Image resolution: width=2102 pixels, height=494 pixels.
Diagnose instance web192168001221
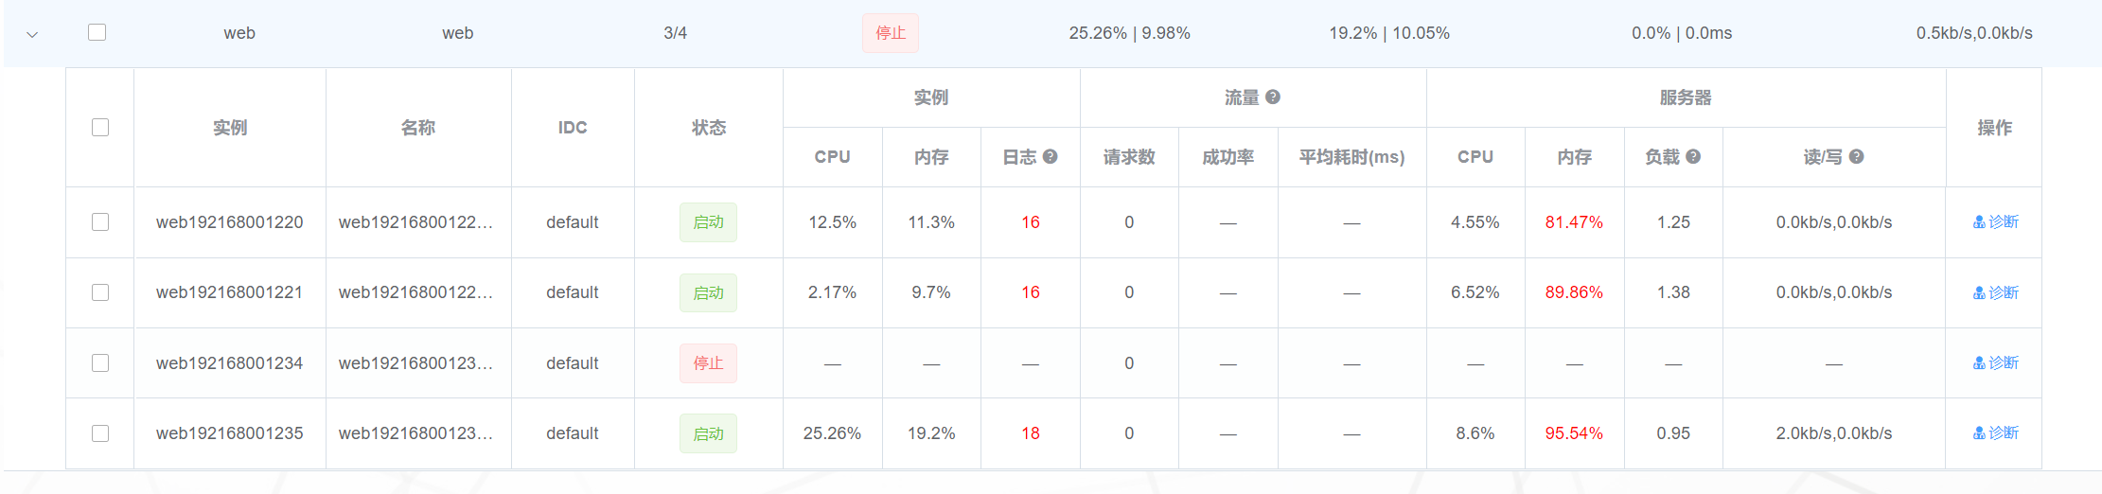tap(1995, 292)
